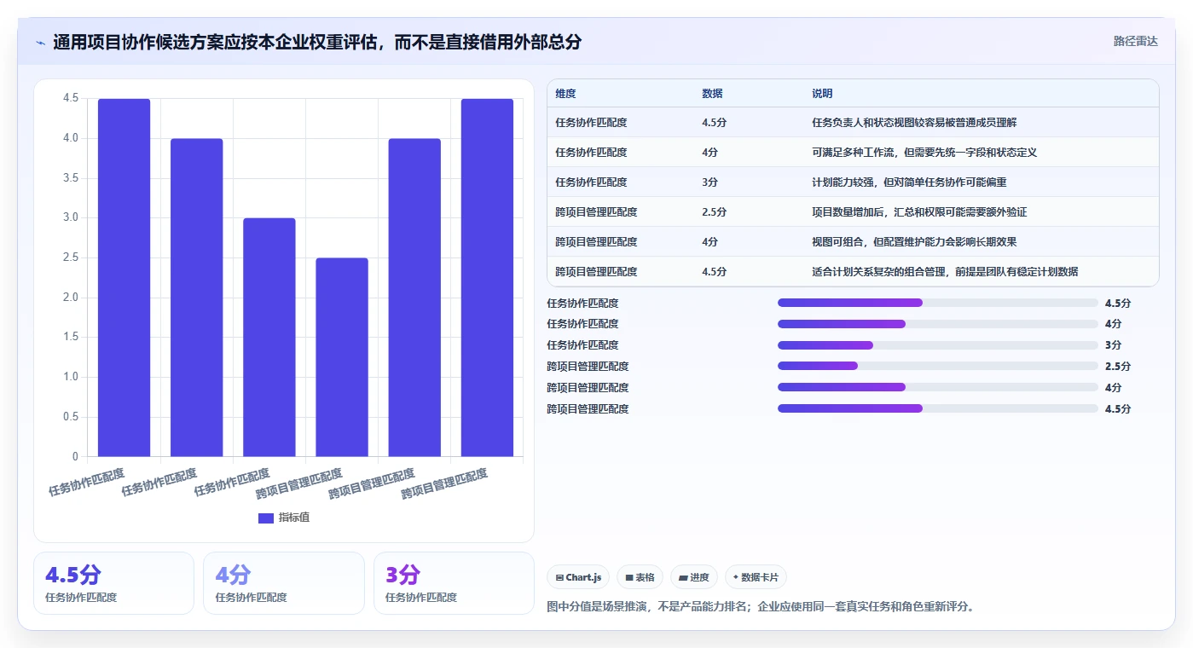Click the 数据 column header in the table
This screenshot has width=1193, height=648.
(x=712, y=94)
